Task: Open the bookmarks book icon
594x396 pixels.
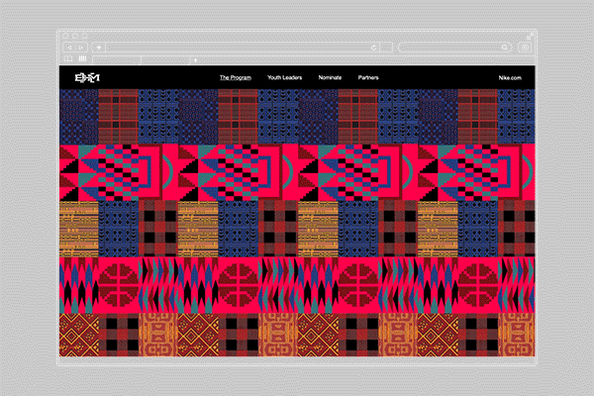Action: coord(68,58)
